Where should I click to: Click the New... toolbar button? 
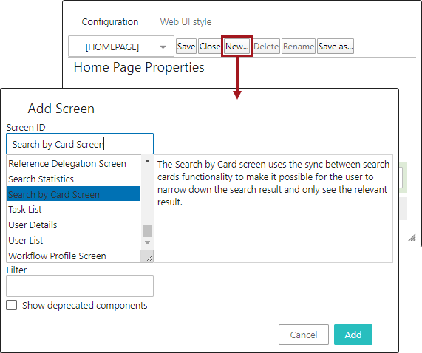point(236,47)
